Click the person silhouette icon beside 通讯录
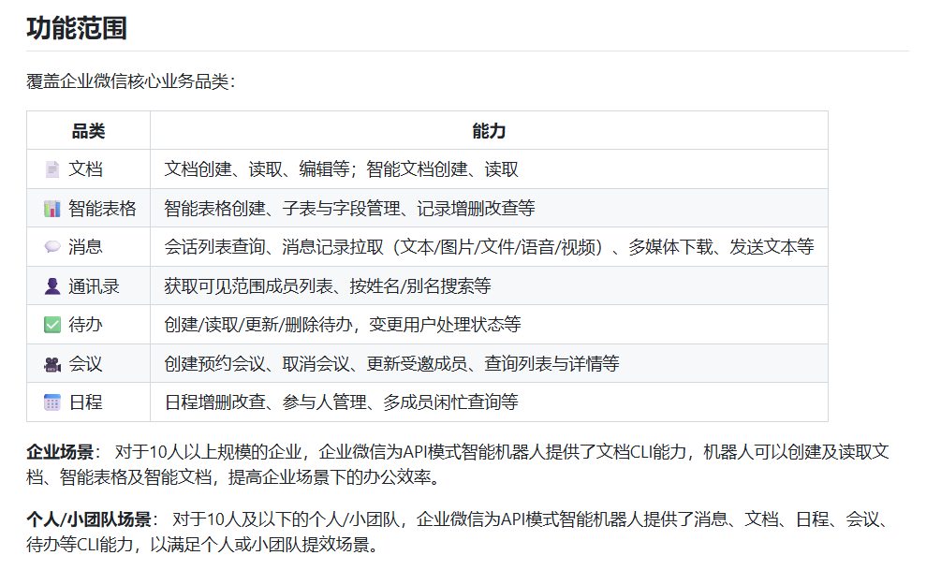Viewport: 941px width, 570px height. 52,286
